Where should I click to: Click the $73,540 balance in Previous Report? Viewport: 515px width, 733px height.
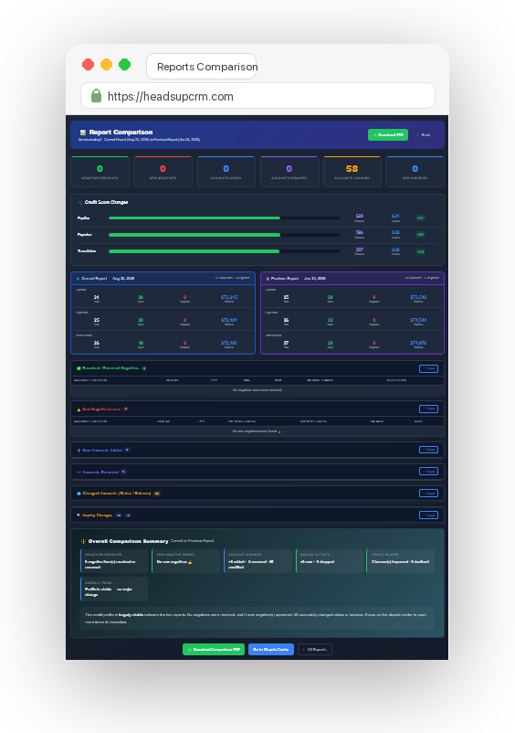[x=418, y=297]
